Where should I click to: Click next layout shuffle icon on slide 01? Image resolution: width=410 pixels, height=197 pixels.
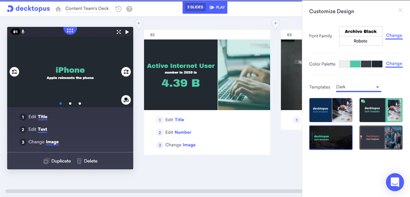pyautogui.click(x=126, y=72)
